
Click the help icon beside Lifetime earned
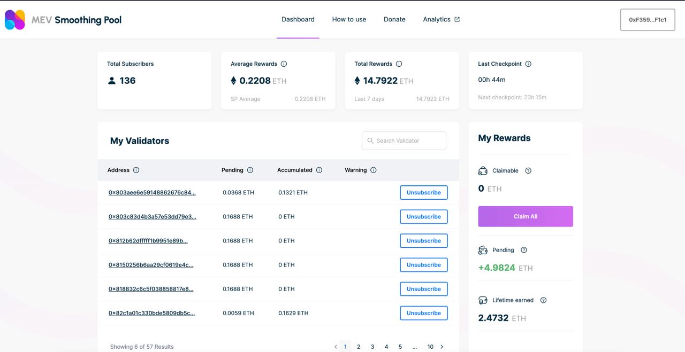tap(543, 300)
